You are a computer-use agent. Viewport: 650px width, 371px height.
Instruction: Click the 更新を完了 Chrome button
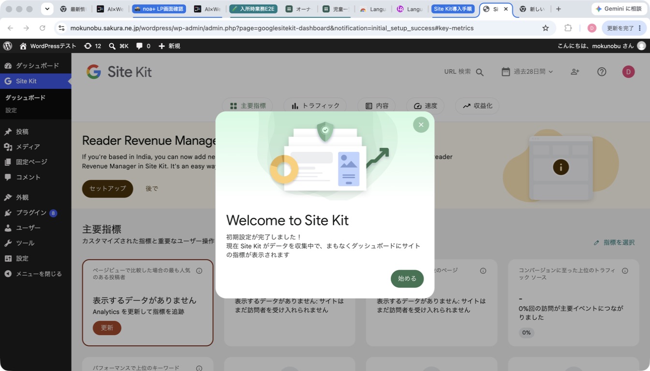[624, 28]
